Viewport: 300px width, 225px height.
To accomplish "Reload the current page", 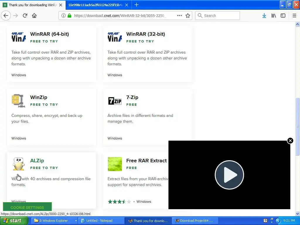I will (x=25, y=16).
